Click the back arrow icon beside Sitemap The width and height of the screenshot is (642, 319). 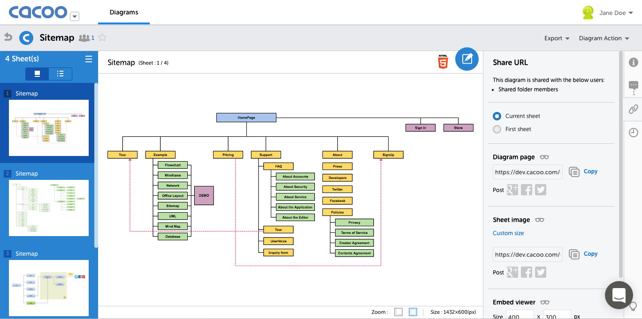click(8, 37)
